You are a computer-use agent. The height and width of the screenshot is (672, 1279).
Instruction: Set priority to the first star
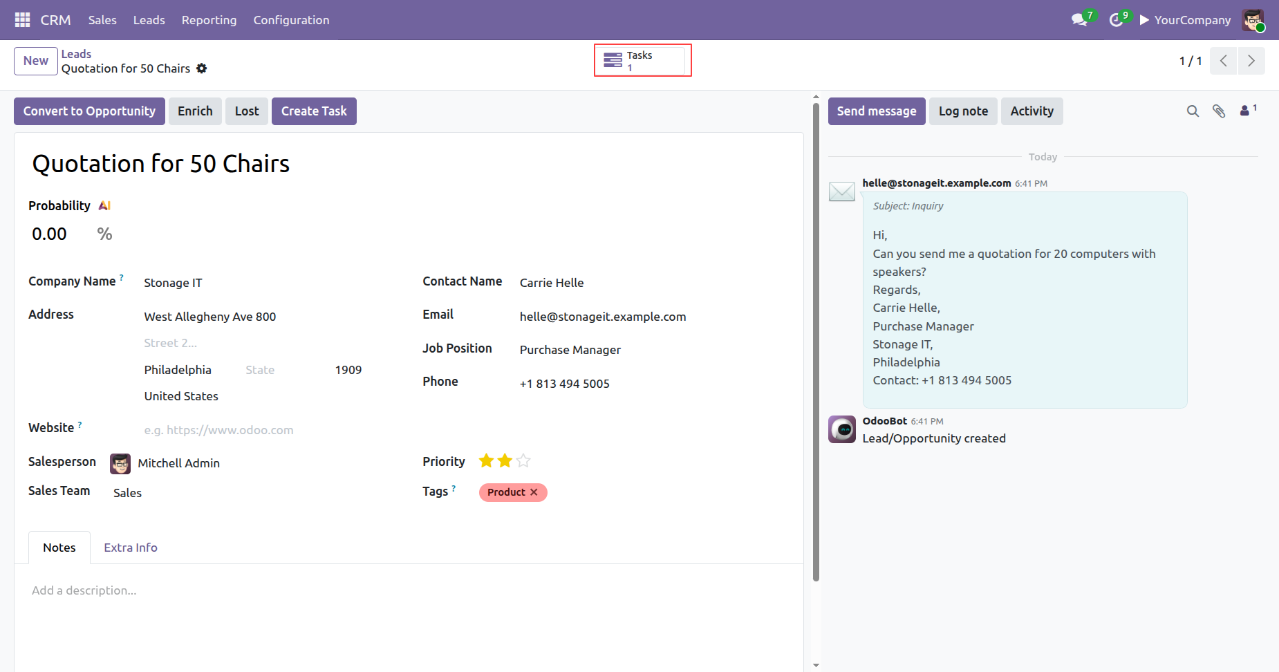coord(486,460)
